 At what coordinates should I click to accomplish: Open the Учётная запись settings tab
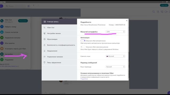(59, 22)
